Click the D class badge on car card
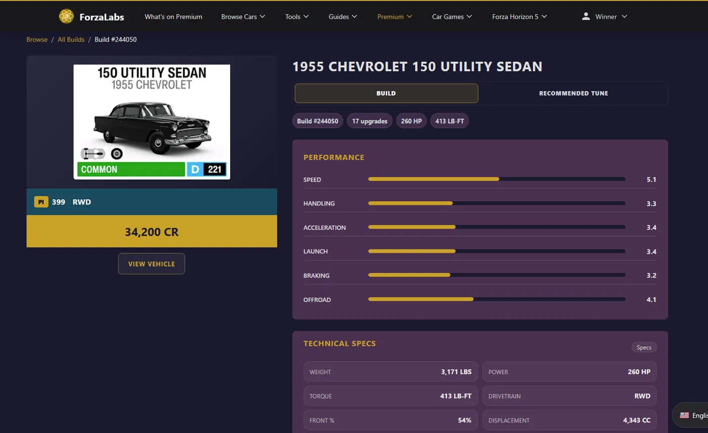 (195, 169)
